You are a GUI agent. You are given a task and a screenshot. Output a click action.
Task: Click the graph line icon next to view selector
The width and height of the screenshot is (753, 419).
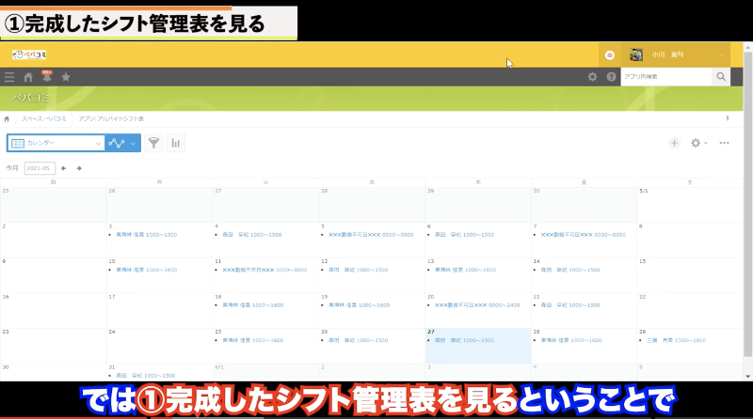(116, 143)
